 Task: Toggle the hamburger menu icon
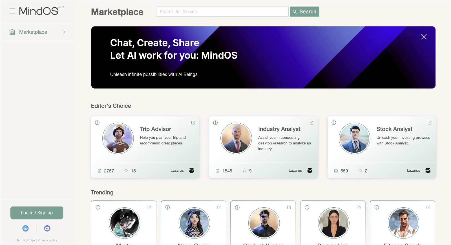[12, 11]
